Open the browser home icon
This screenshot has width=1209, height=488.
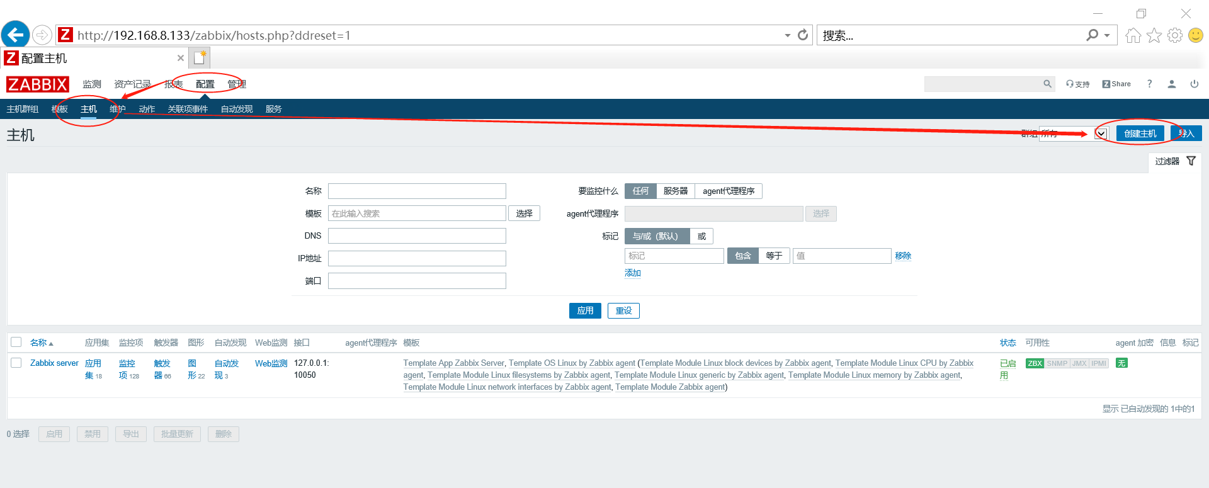click(x=1133, y=36)
